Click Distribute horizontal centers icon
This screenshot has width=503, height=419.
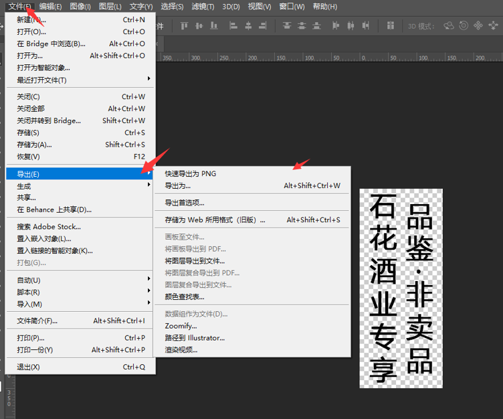(x=350, y=25)
